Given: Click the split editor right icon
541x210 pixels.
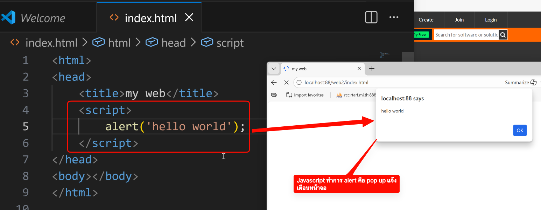Looking at the screenshot, I should pyautogui.click(x=371, y=17).
